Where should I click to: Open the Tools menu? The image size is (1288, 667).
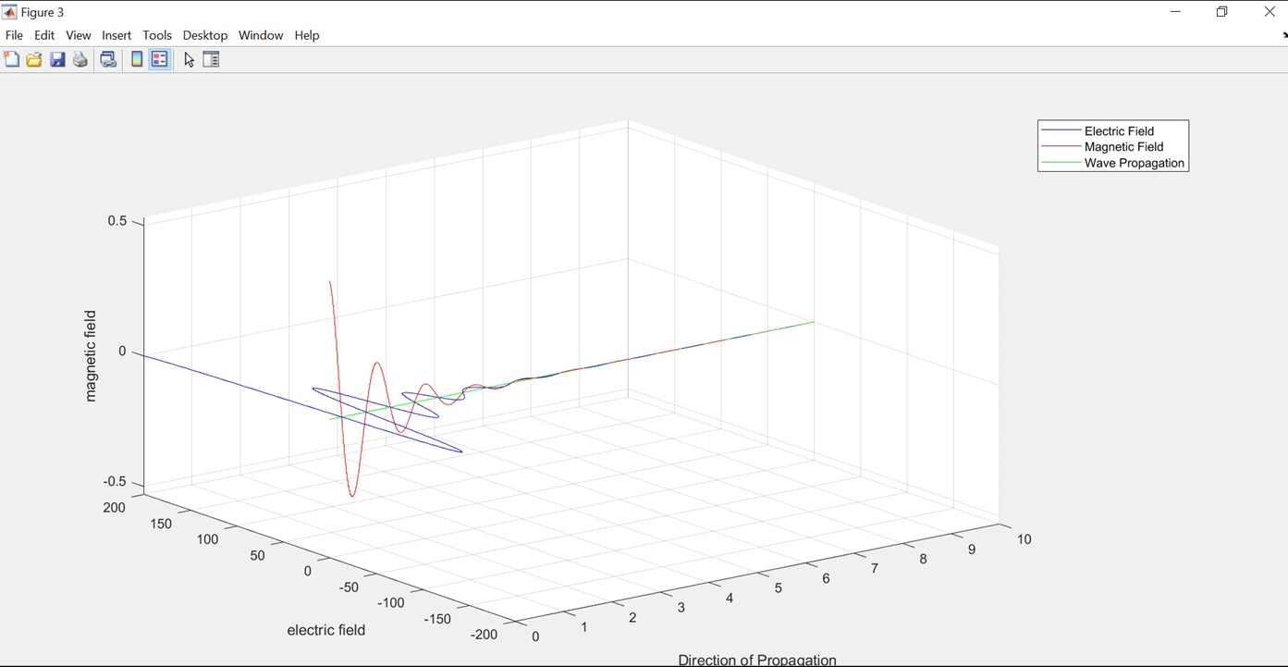pos(157,35)
